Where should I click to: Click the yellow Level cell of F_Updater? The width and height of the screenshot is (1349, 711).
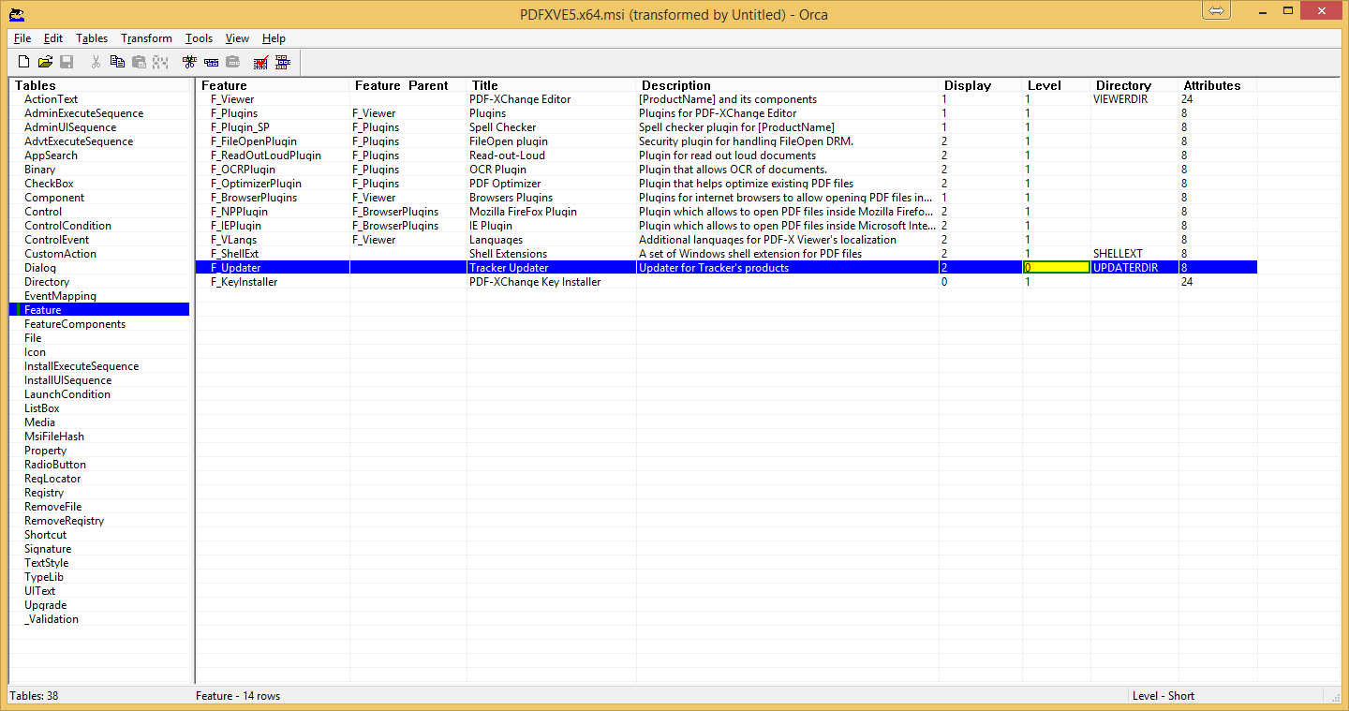pos(1056,268)
